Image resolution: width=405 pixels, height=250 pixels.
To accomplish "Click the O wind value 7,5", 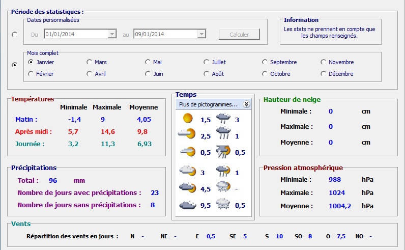I will 341,236.
